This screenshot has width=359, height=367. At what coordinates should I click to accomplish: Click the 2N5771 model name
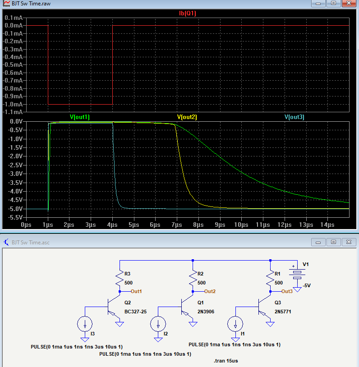coord(283,312)
